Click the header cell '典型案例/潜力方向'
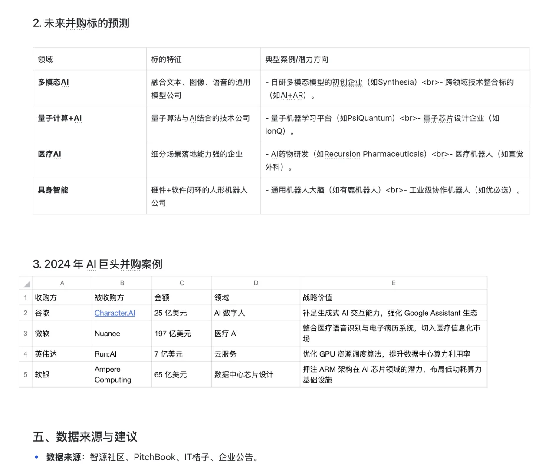 point(395,59)
